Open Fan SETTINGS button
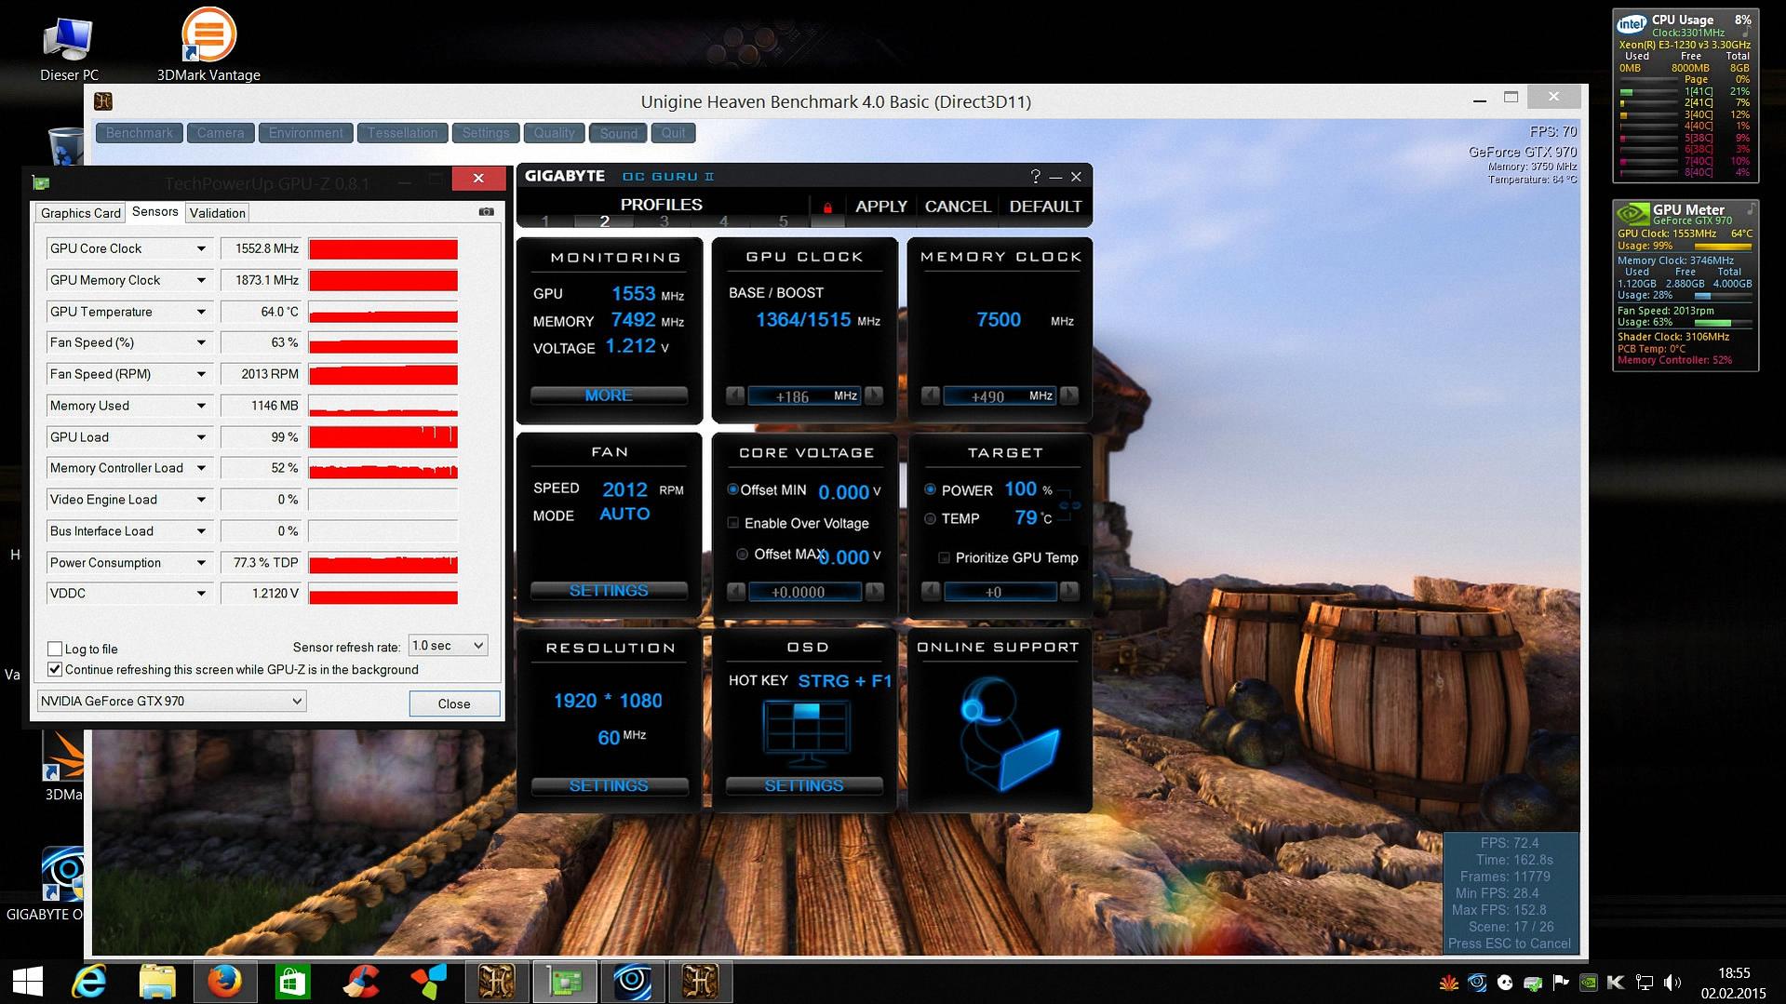Screen dimensions: 1786x1004 tap(609, 591)
